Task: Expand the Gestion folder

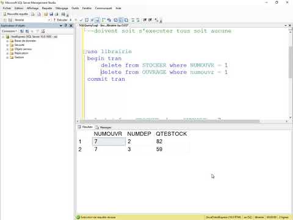Action: [x=7, y=57]
